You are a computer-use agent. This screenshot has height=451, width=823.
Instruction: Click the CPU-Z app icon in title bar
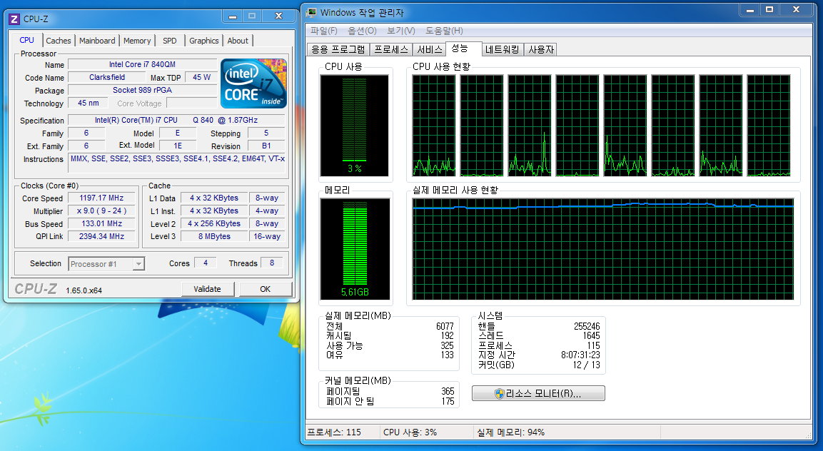coord(14,19)
